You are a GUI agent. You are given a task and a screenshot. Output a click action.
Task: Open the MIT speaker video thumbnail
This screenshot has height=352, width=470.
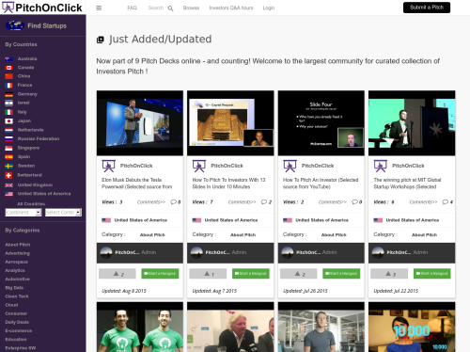tap(412, 123)
